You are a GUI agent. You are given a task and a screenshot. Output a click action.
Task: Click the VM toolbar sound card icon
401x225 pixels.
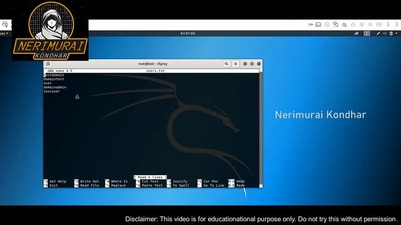click(x=345, y=24)
